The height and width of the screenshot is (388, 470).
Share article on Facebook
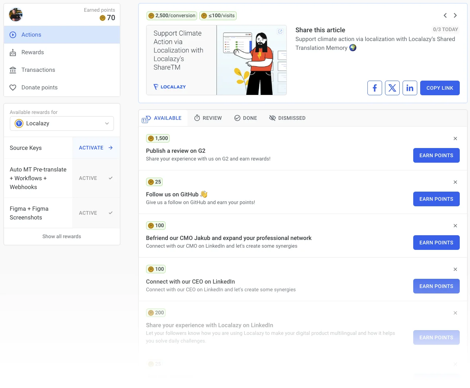[374, 88]
